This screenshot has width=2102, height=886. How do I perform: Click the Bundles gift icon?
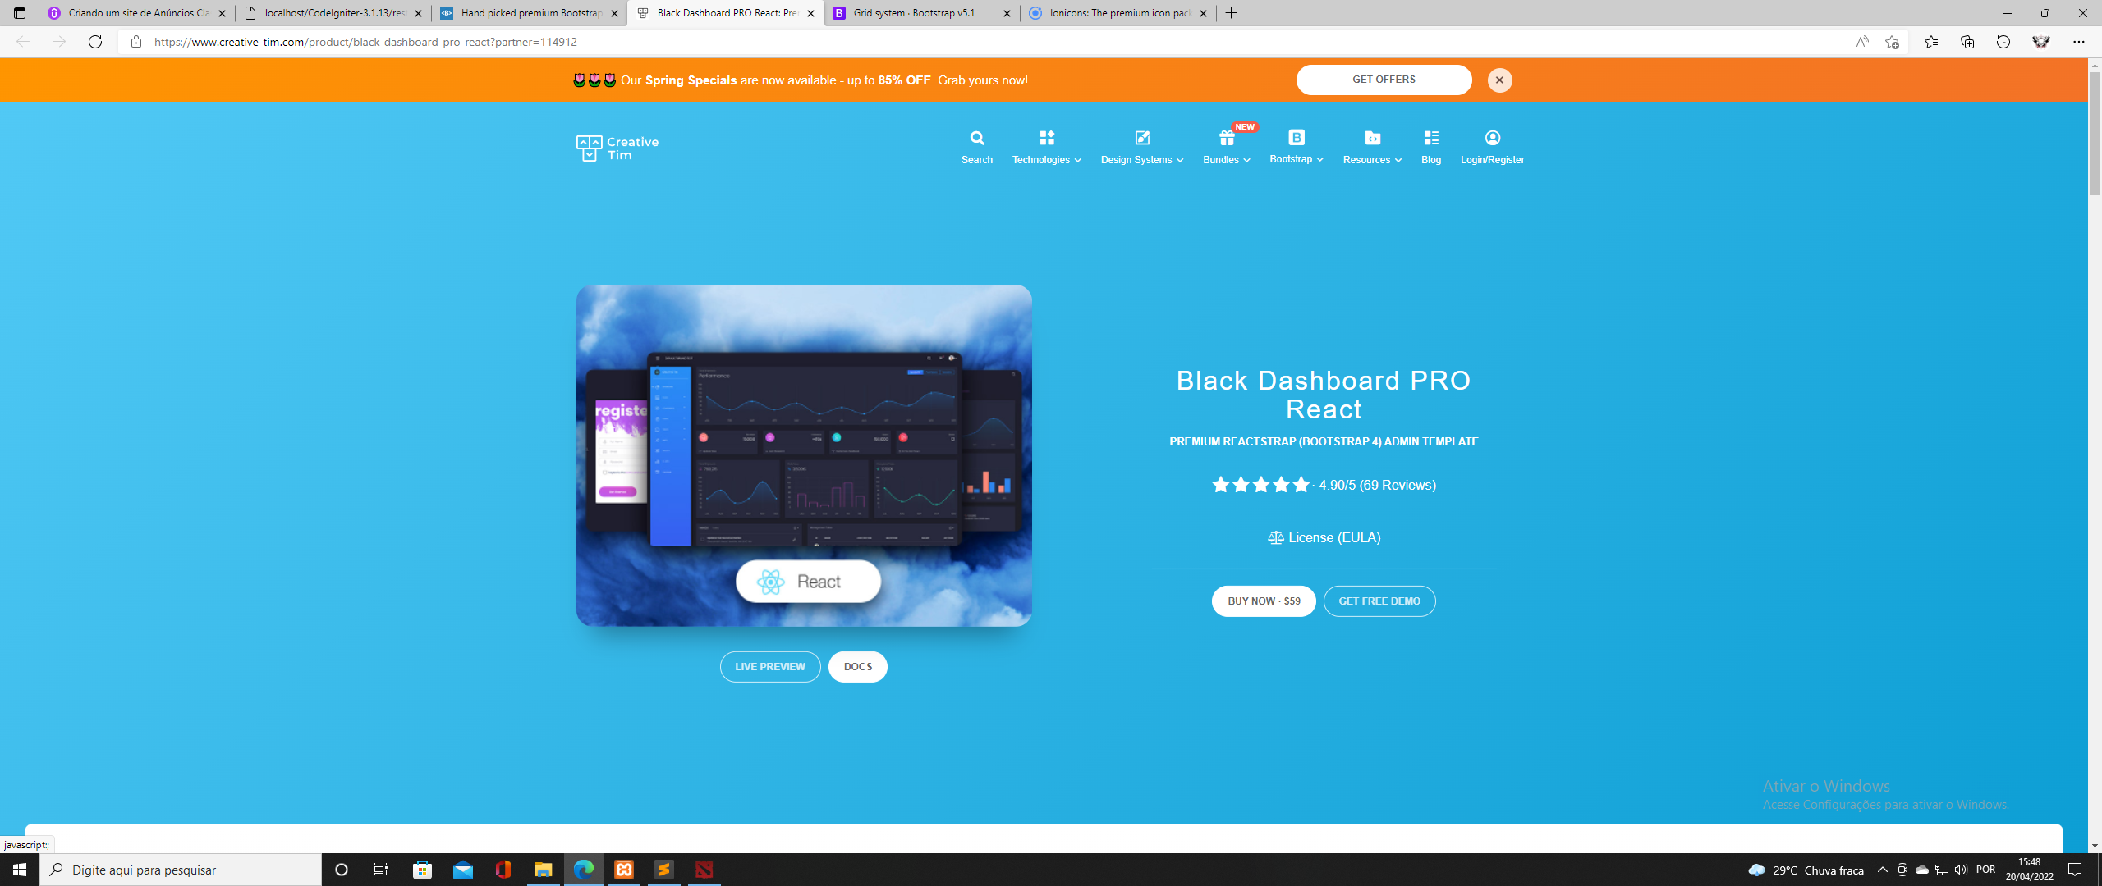1227,138
